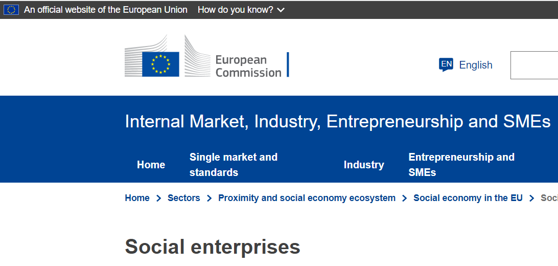The image size is (558, 266).
Task: Click the EN language speech-bubble icon
Action: (x=446, y=64)
